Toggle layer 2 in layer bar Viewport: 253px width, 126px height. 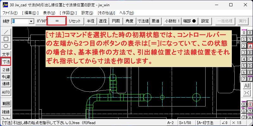click(244, 46)
